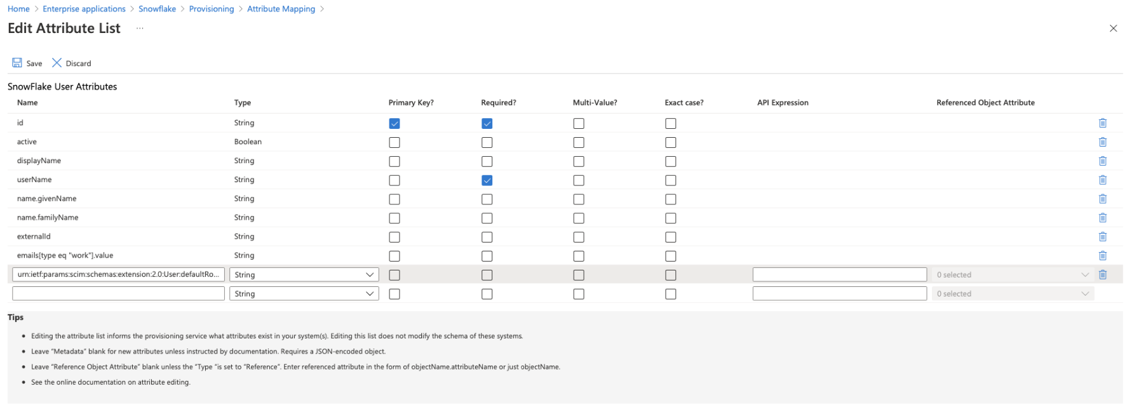Click the empty new attribute Name field

pyautogui.click(x=118, y=294)
